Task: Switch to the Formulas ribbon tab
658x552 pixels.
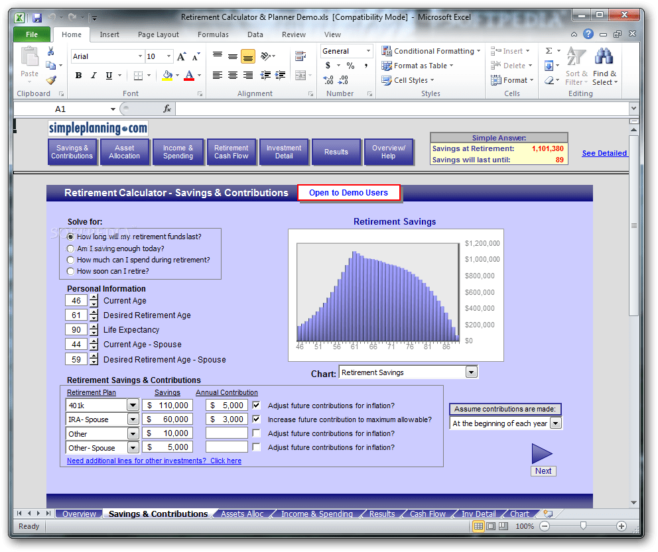Action: coord(213,34)
